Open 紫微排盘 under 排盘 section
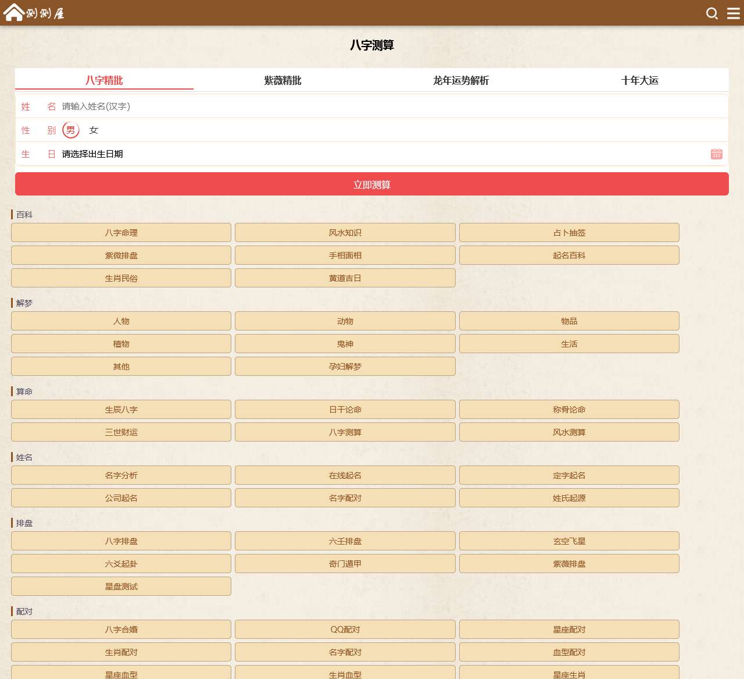Screen dimensions: 744x679 pyautogui.click(x=569, y=564)
